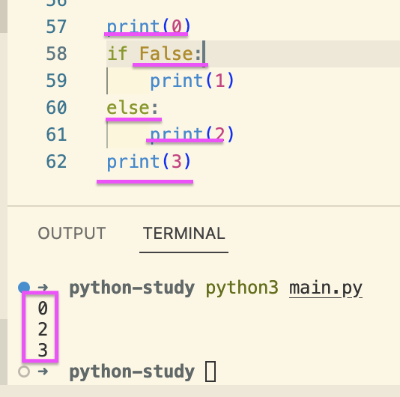Screen dimensions: 400x397
Task: Click the 'else:' keyword line
Action: click(x=133, y=107)
